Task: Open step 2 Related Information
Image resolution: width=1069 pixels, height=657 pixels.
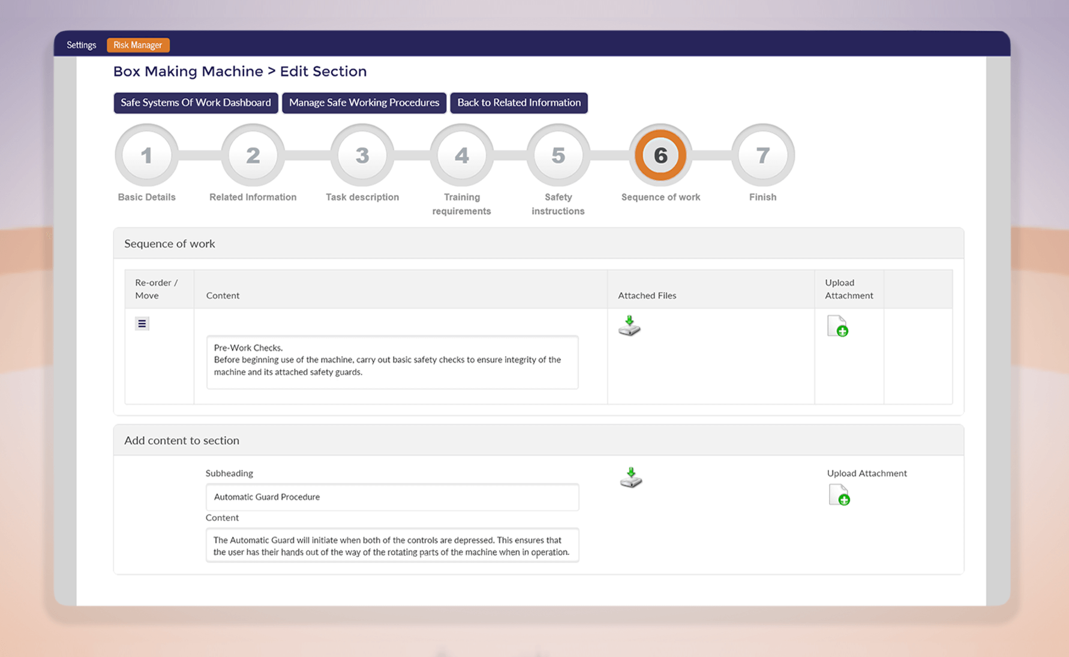Action: 253,155
